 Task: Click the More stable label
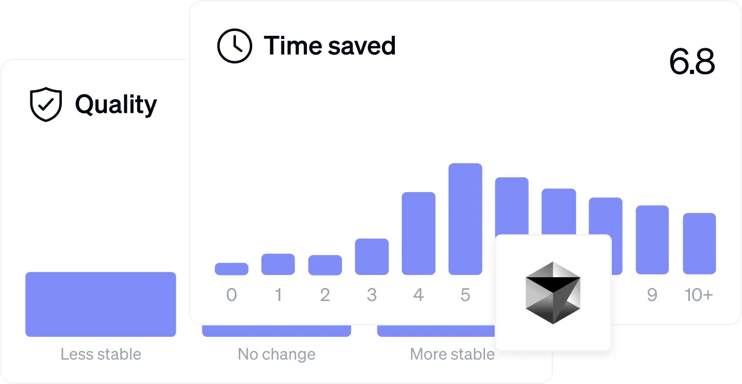coord(452,354)
